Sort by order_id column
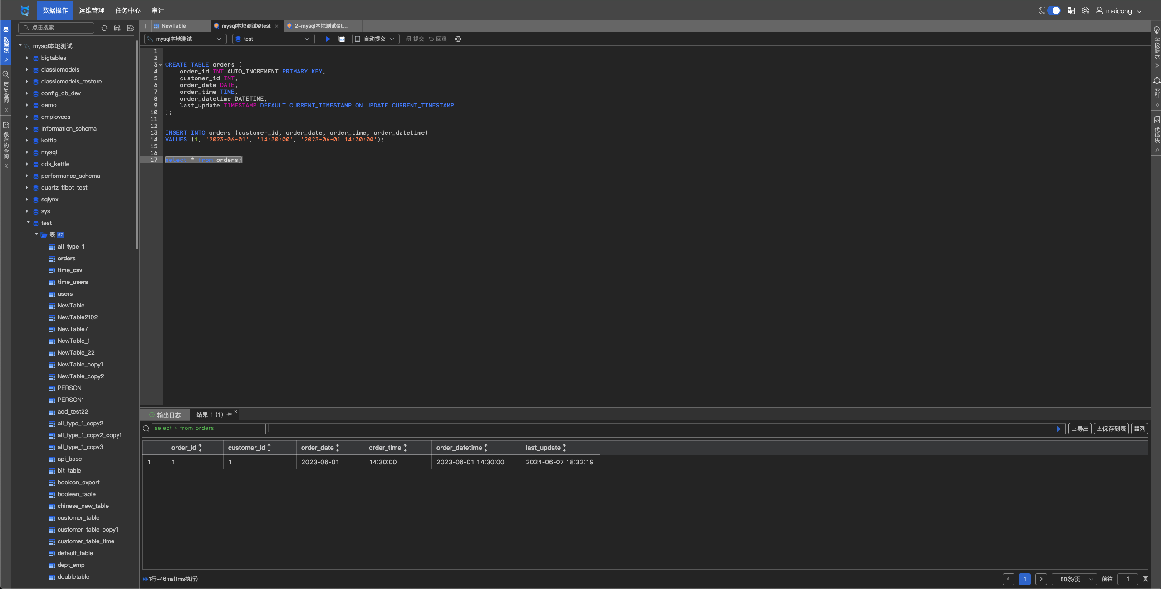This screenshot has height=600, width=1161. [200, 448]
